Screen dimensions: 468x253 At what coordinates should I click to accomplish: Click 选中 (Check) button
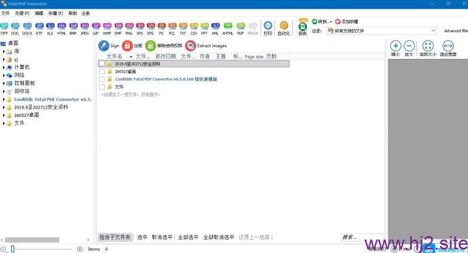(x=142, y=237)
